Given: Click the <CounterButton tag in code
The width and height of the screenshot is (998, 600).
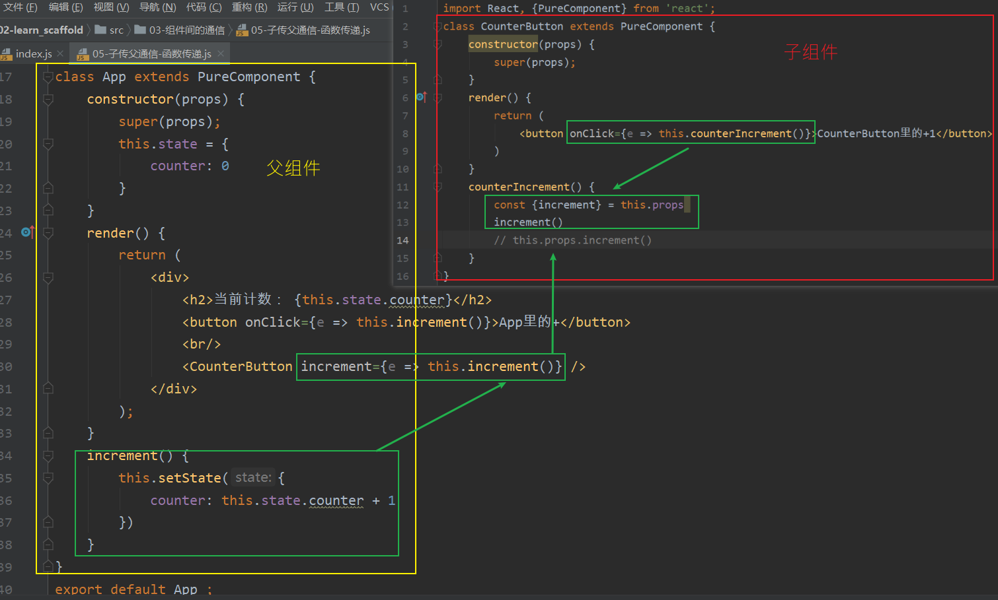Looking at the screenshot, I should coord(237,366).
